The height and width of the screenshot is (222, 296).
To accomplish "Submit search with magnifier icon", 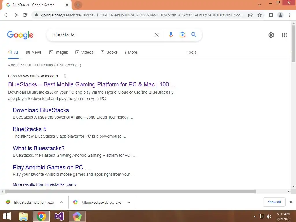I will 194,35.
